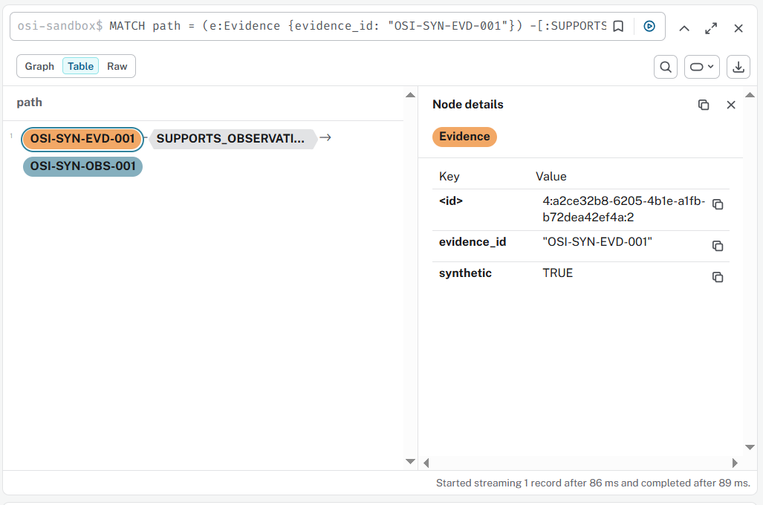This screenshot has height=505, width=763.
Task: Click the path column header
Action: point(29,102)
